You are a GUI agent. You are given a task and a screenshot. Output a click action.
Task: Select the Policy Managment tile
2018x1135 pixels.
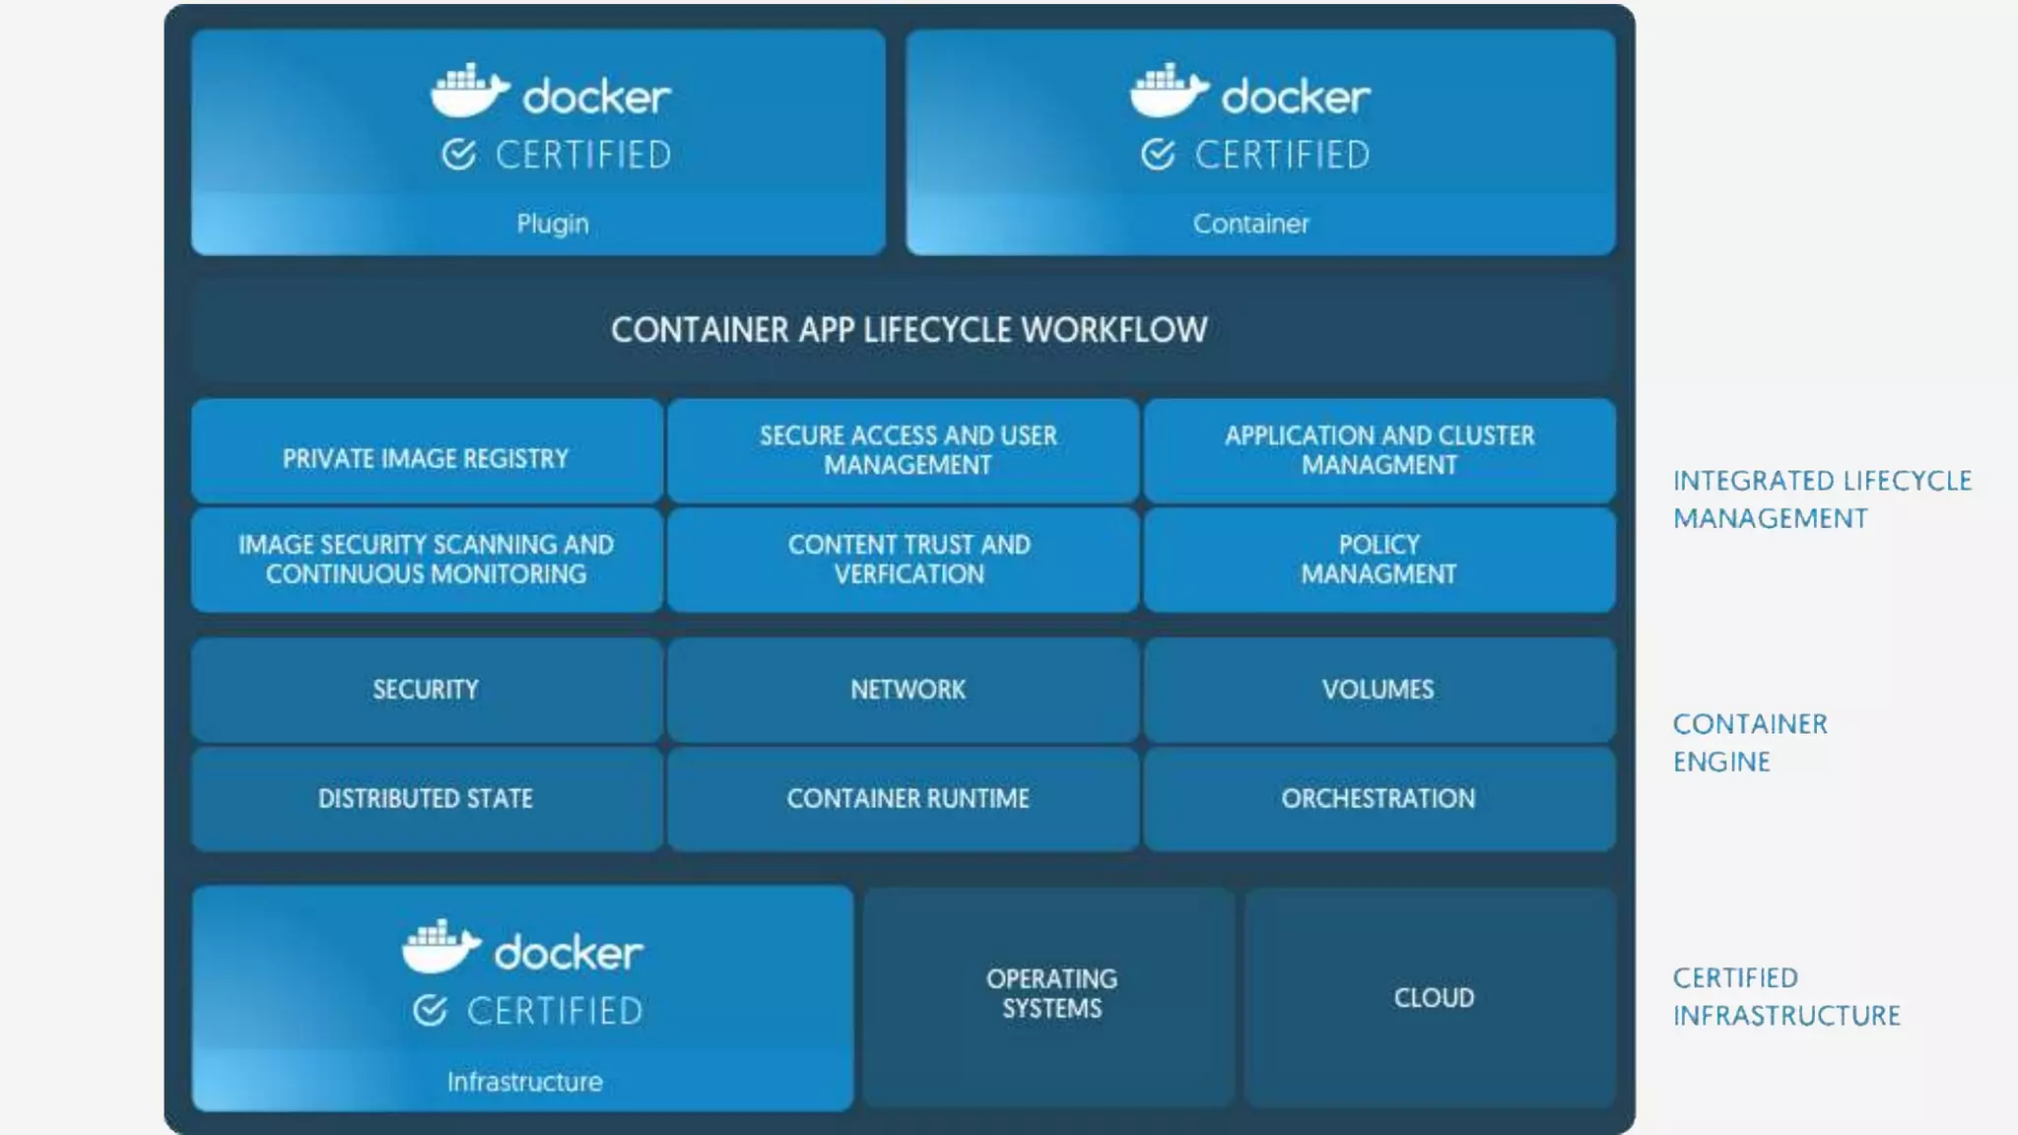click(1379, 560)
